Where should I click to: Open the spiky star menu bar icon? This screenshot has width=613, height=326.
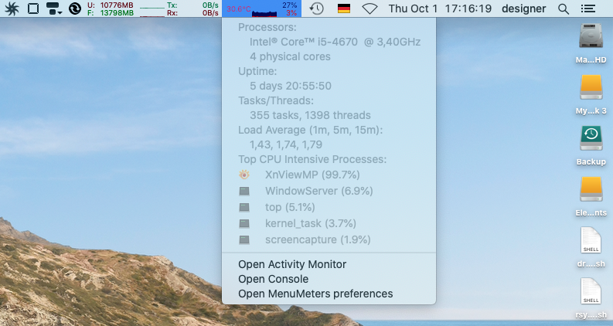pyautogui.click(x=12, y=8)
